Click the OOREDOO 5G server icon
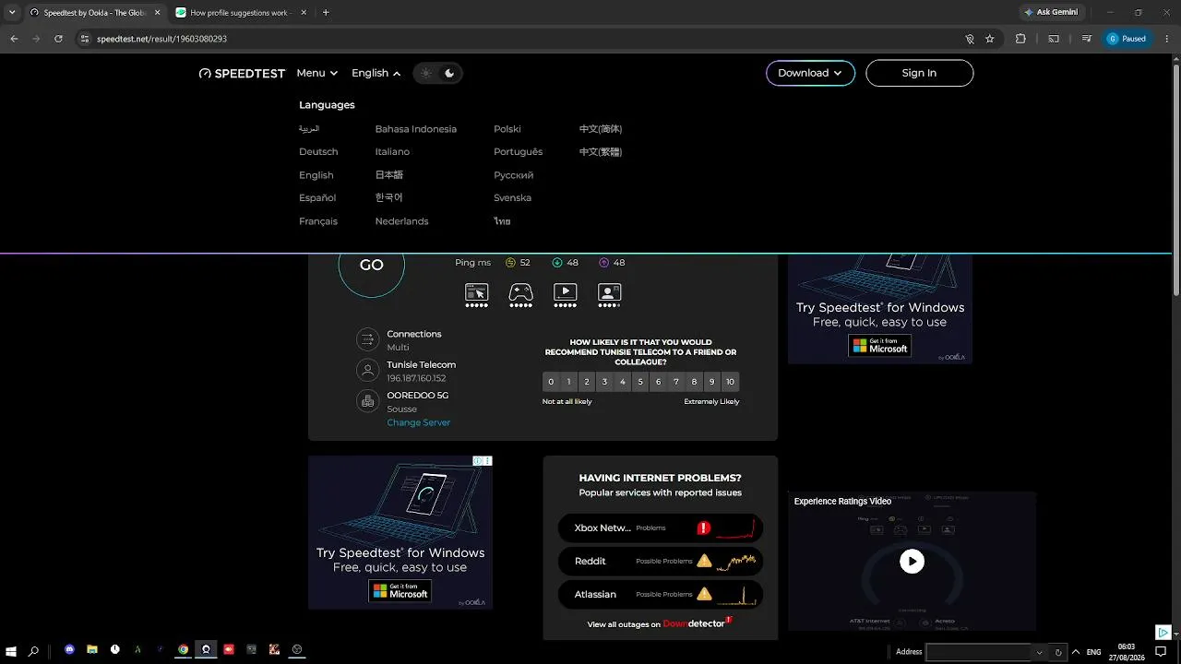Viewport: 1181px width, 664px height. [x=368, y=401]
